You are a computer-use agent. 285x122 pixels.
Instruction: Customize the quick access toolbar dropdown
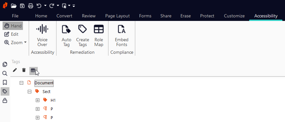tap(74, 6)
